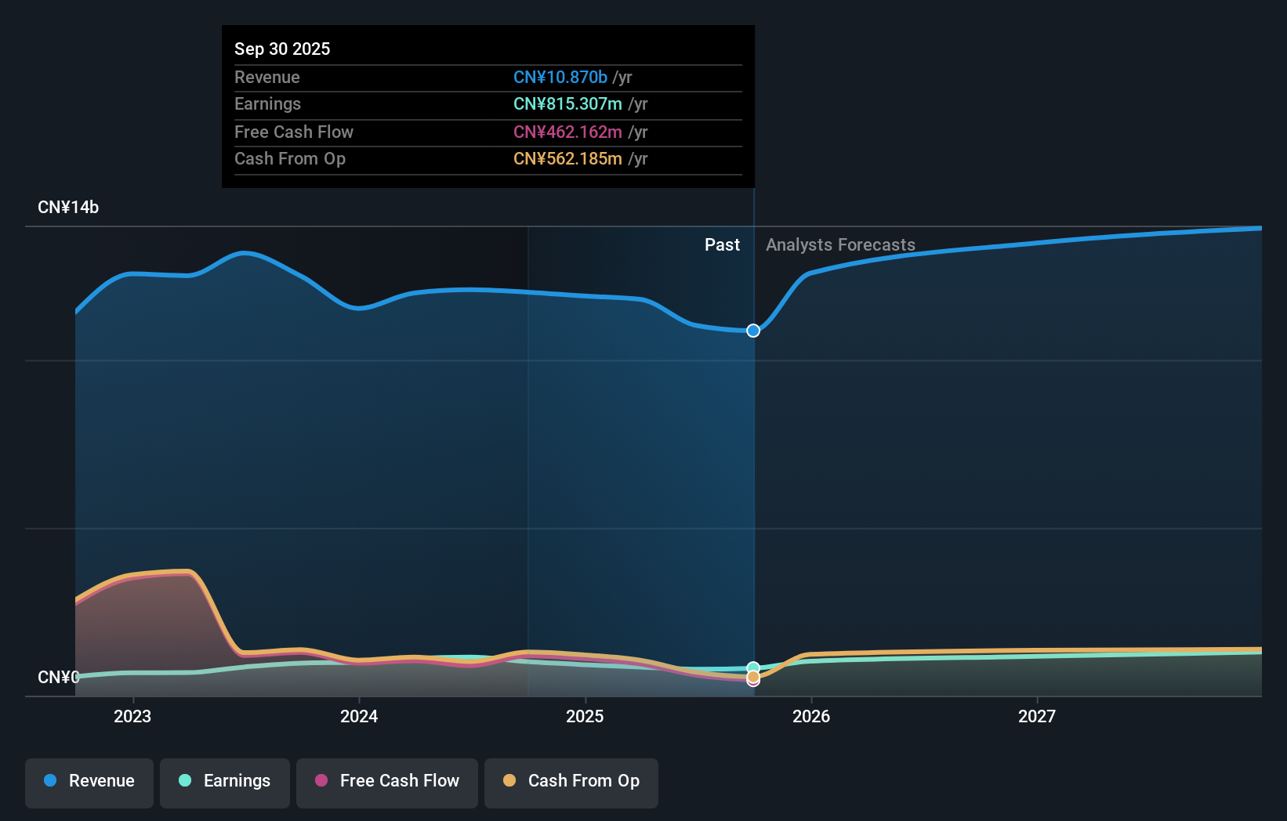The height and width of the screenshot is (821, 1287).
Task: Select the blue Revenue data point marker
Action: pos(752,331)
